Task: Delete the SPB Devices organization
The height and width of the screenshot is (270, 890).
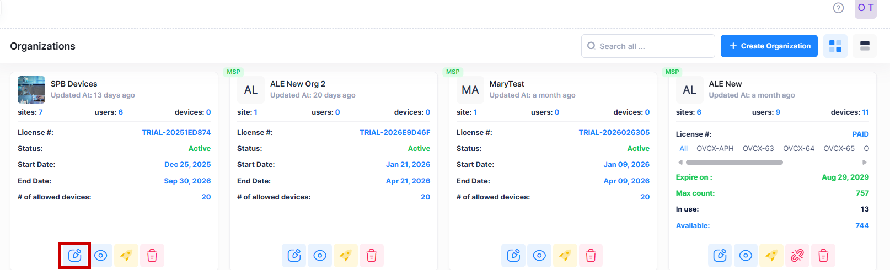Action: [x=152, y=256]
